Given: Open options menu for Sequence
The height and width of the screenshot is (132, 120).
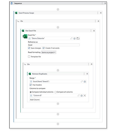Looking at the screenshot, I should pyautogui.click(x=102, y=3).
